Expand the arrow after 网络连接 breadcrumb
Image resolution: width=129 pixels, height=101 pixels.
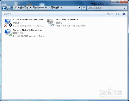click(x=61, y=7)
